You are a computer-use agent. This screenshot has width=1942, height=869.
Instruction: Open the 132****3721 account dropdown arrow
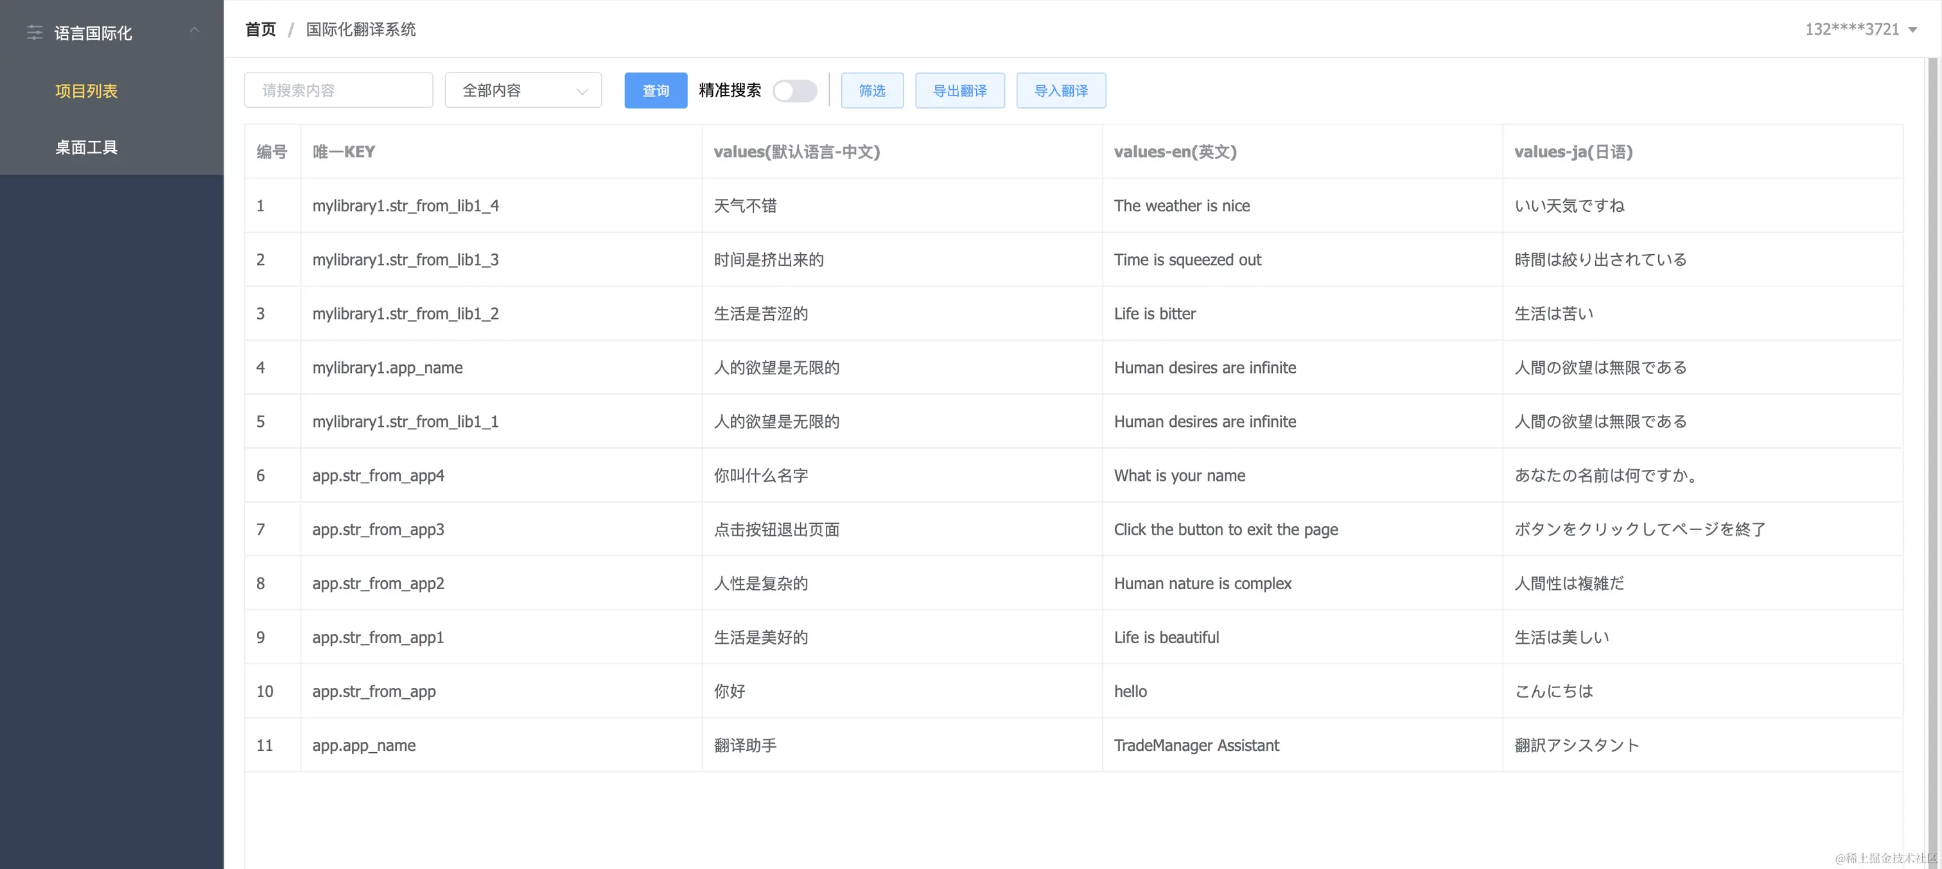pyautogui.click(x=1912, y=30)
